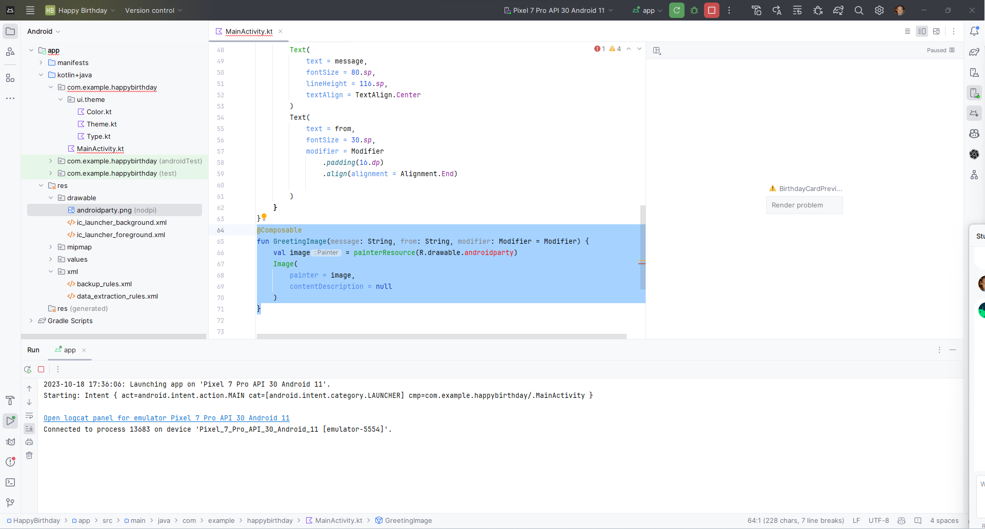Open the Pixel 7 Pro device selector
This screenshot has height=529, width=985.
[558, 10]
